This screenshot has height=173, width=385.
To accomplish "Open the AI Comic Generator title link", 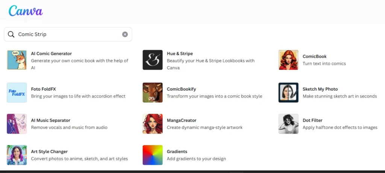I will (x=51, y=54).
